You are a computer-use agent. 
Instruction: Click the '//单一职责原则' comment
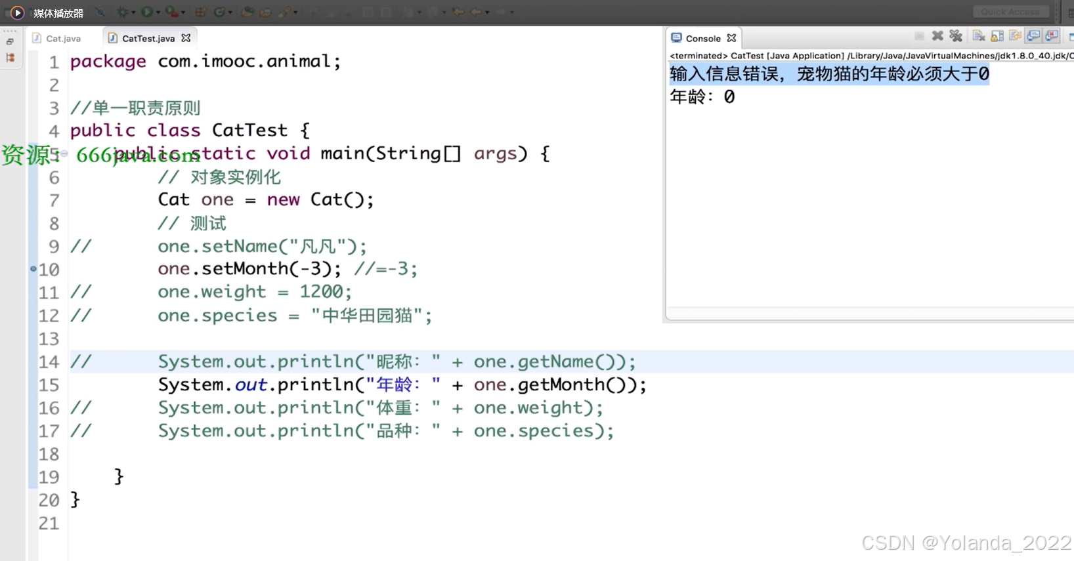coord(135,108)
